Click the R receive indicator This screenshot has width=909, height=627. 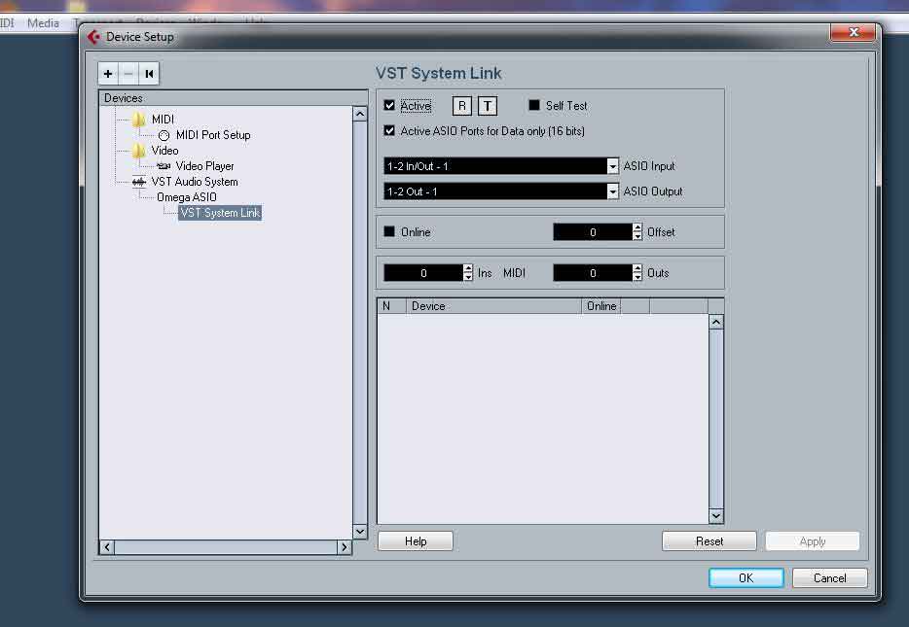click(461, 106)
